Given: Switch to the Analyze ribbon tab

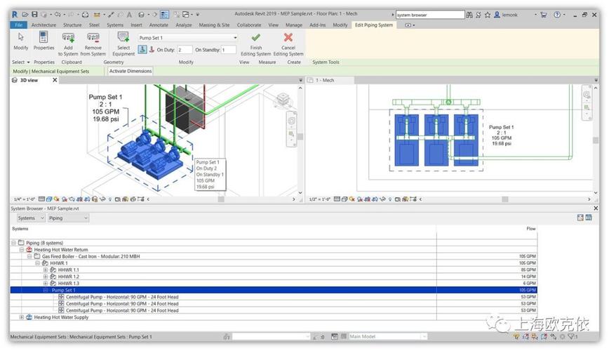Looking at the screenshot, I should pyautogui.click(x=184, y=25).
